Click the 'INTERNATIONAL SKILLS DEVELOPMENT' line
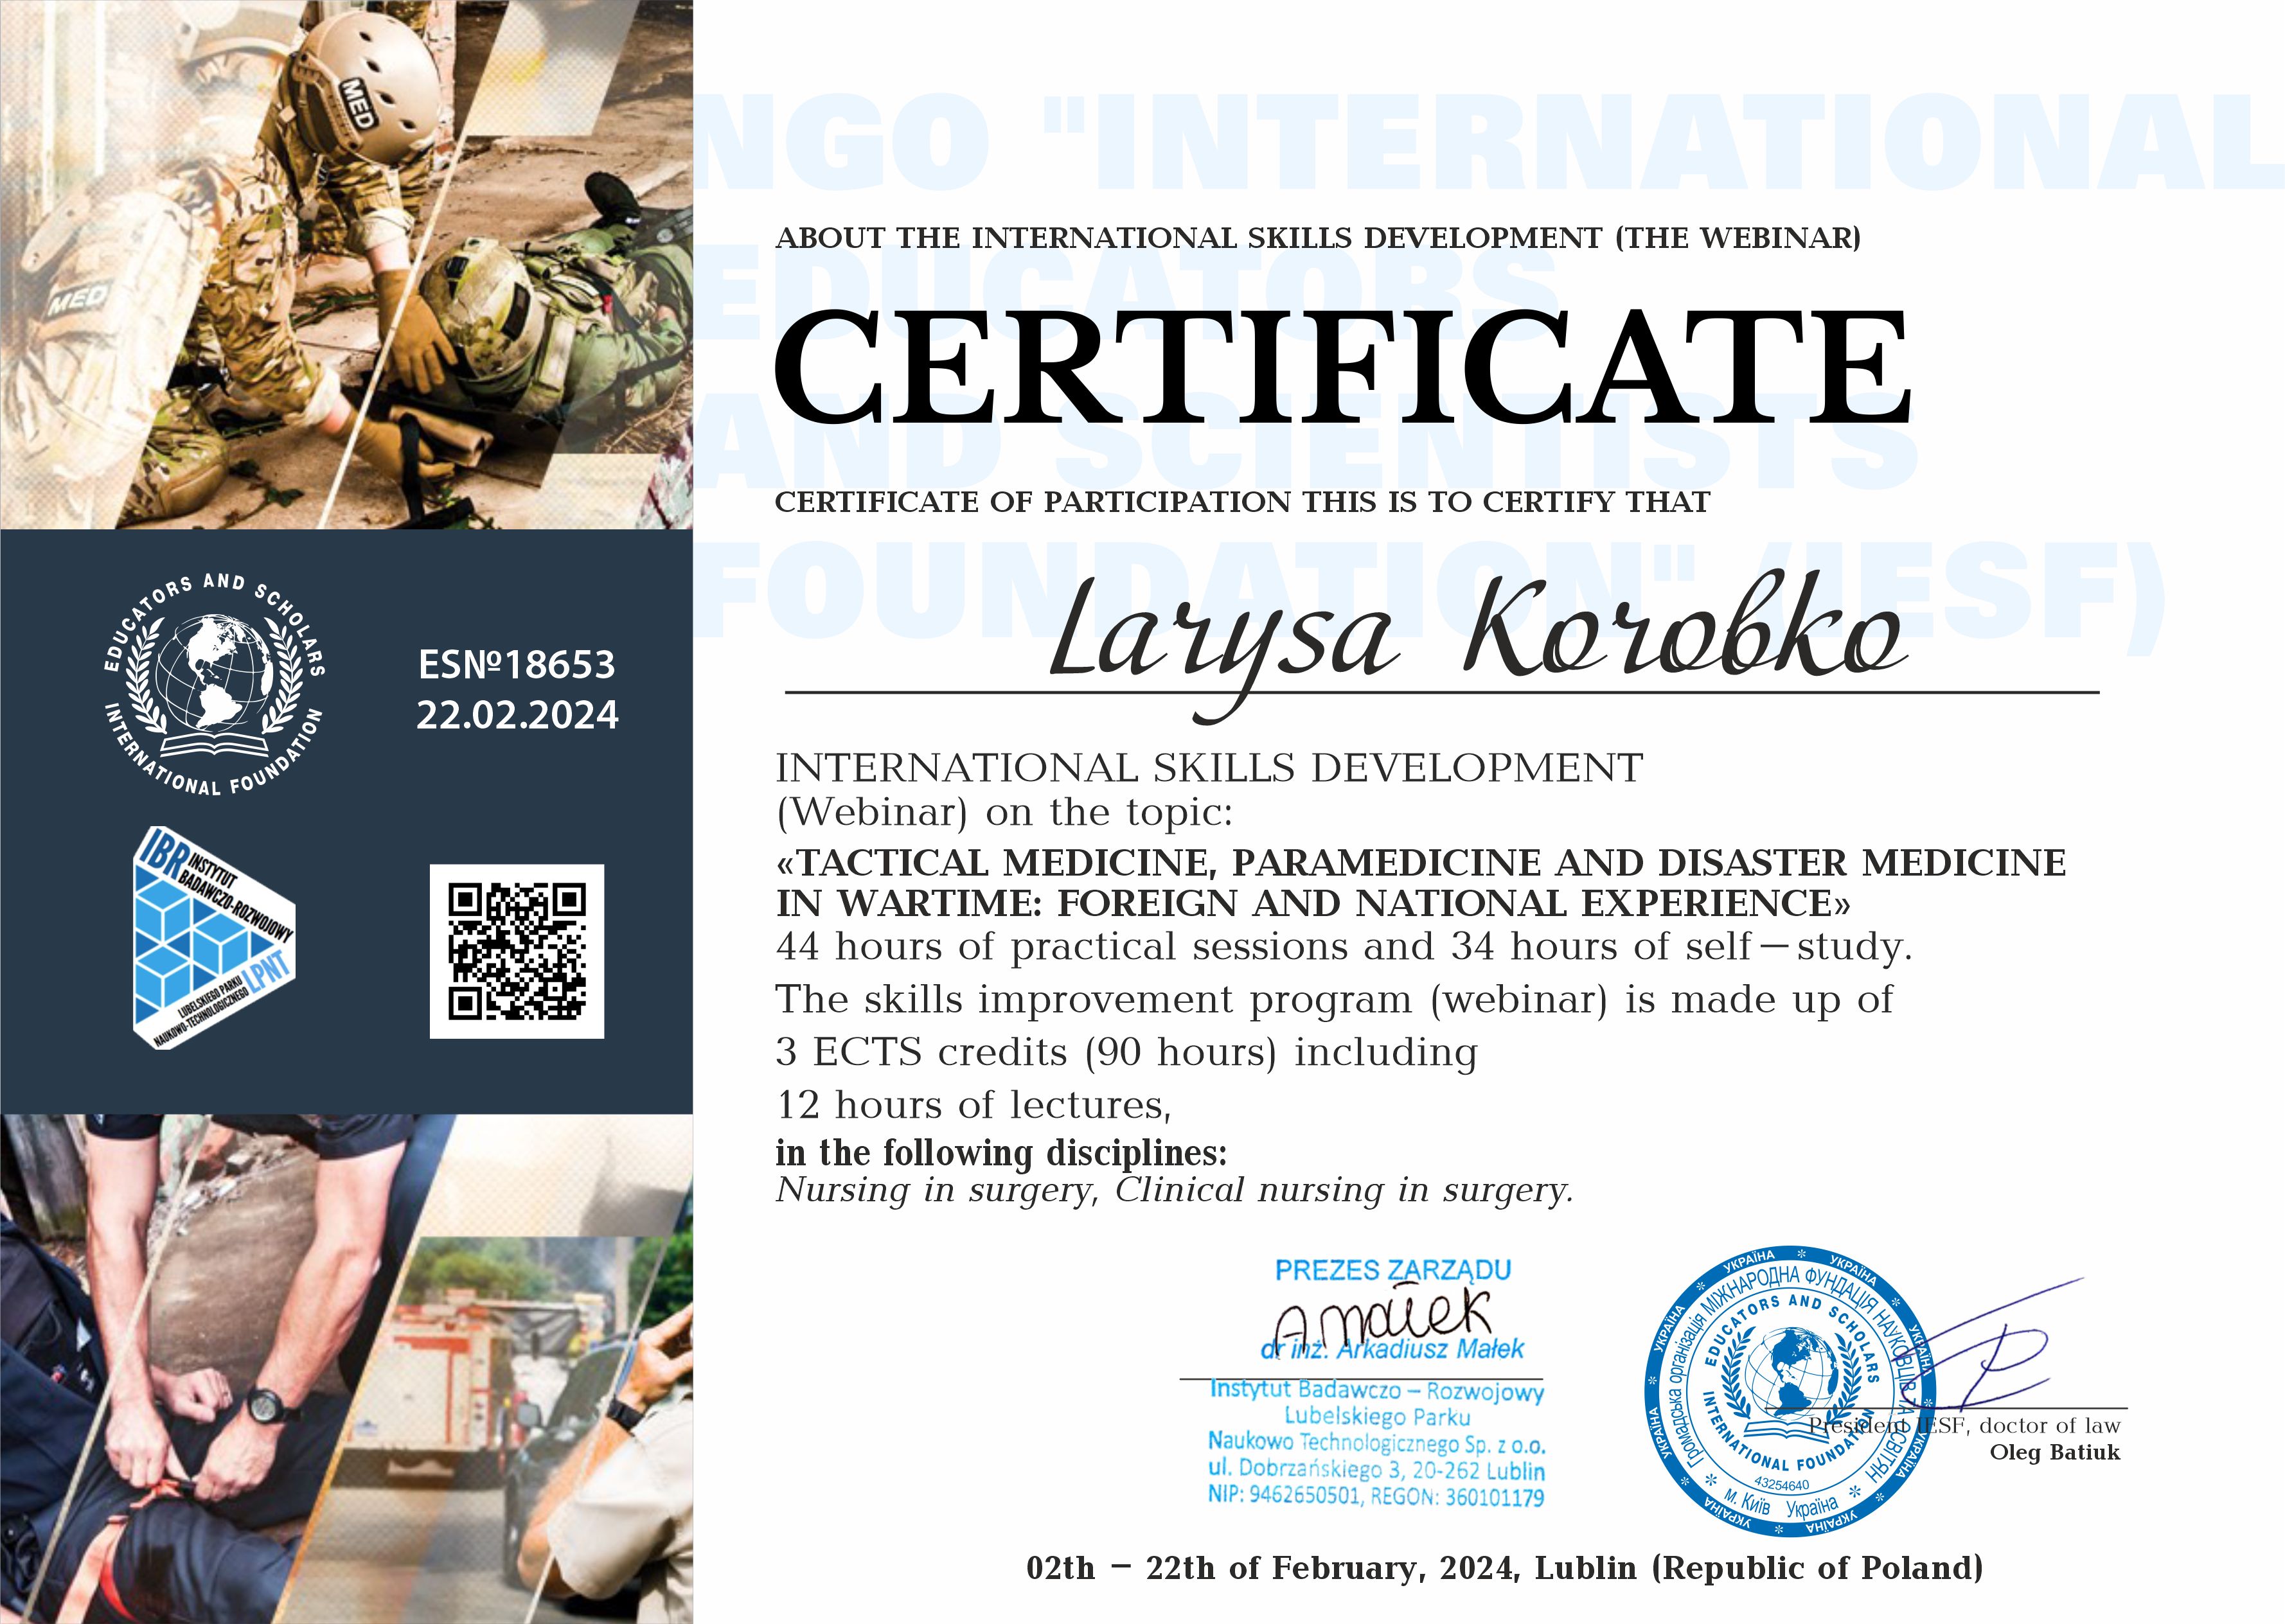 pos(1209,768)
